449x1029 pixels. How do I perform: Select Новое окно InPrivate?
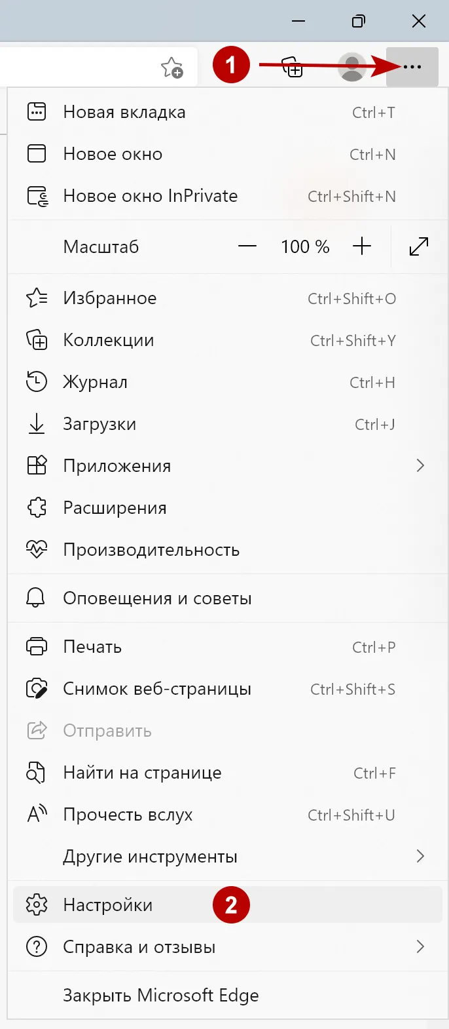point(150,195)
